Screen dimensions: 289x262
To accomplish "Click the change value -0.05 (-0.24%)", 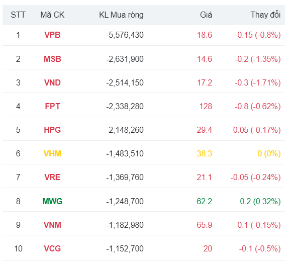I will tap(255, 177).
